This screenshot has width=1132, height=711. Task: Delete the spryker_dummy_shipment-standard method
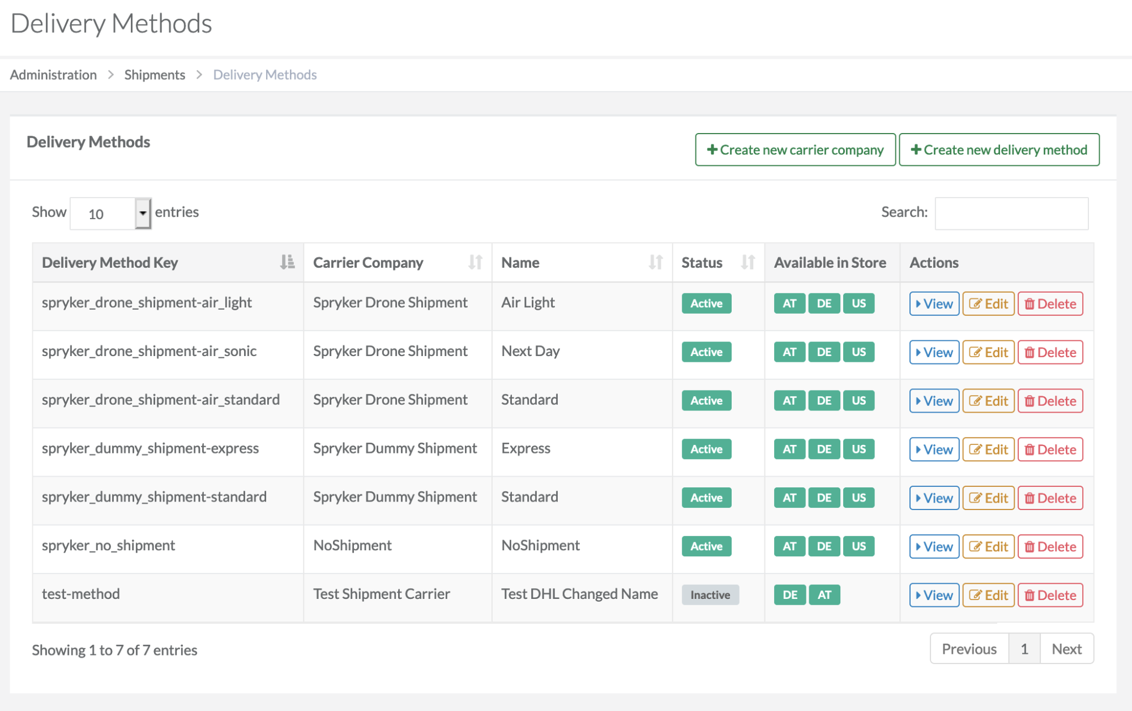[1050, 498]
